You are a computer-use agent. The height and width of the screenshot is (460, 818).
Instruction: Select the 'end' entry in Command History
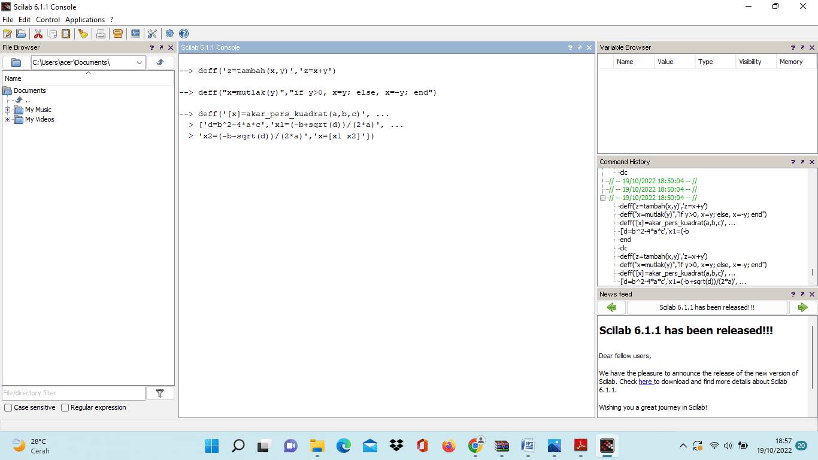(x=625, y=240)
